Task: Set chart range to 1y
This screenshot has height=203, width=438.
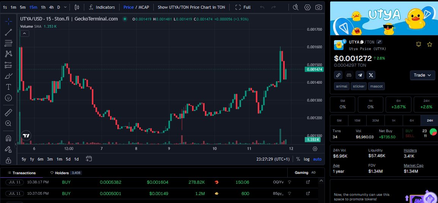Action: [x=32, y=159]
